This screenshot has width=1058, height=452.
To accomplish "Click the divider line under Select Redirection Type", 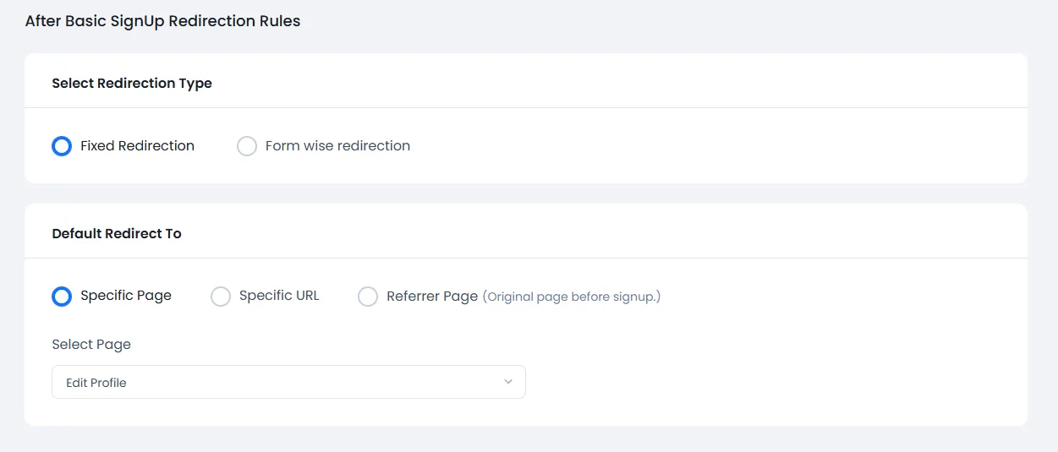I will (525, 108).
